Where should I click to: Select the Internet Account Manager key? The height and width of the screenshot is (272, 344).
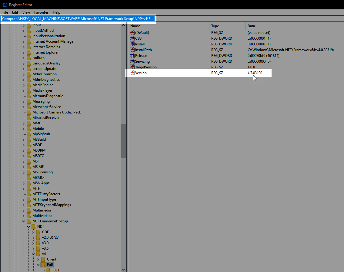tap(53, 41)
